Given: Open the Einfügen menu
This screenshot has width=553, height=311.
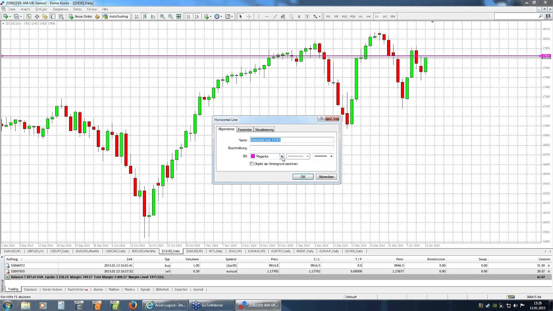Looking at the screenshot, I should coord(41,9).
